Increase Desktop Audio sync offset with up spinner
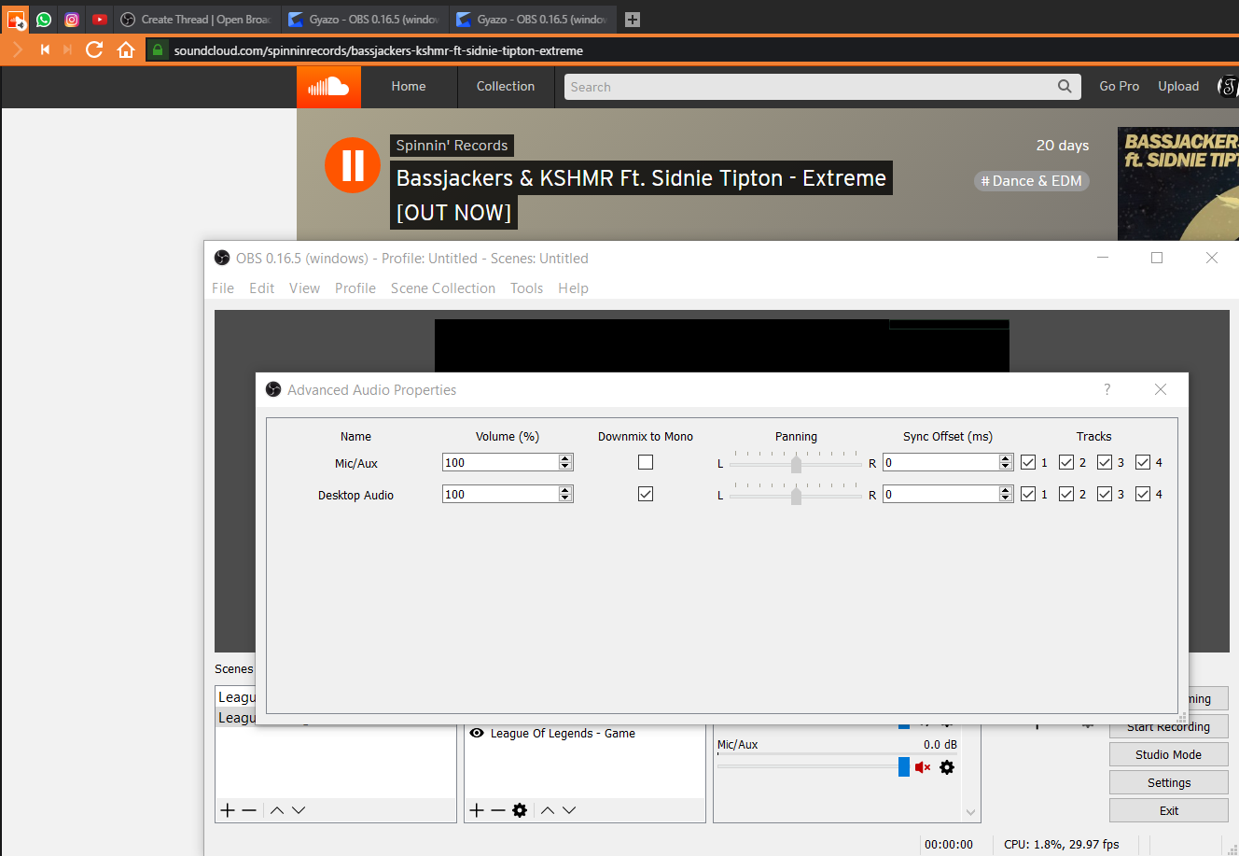The image size is (1239, 856). click(1006, 490)
